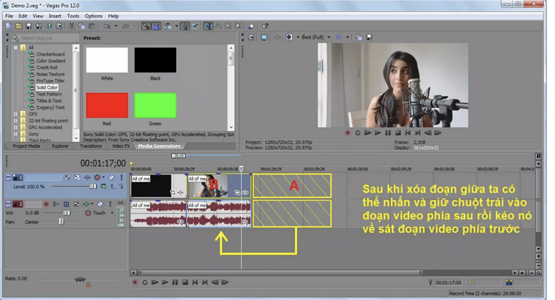Mute audio track 2
Viewport: 555px width, 300px height.
(x=100, y=204)
